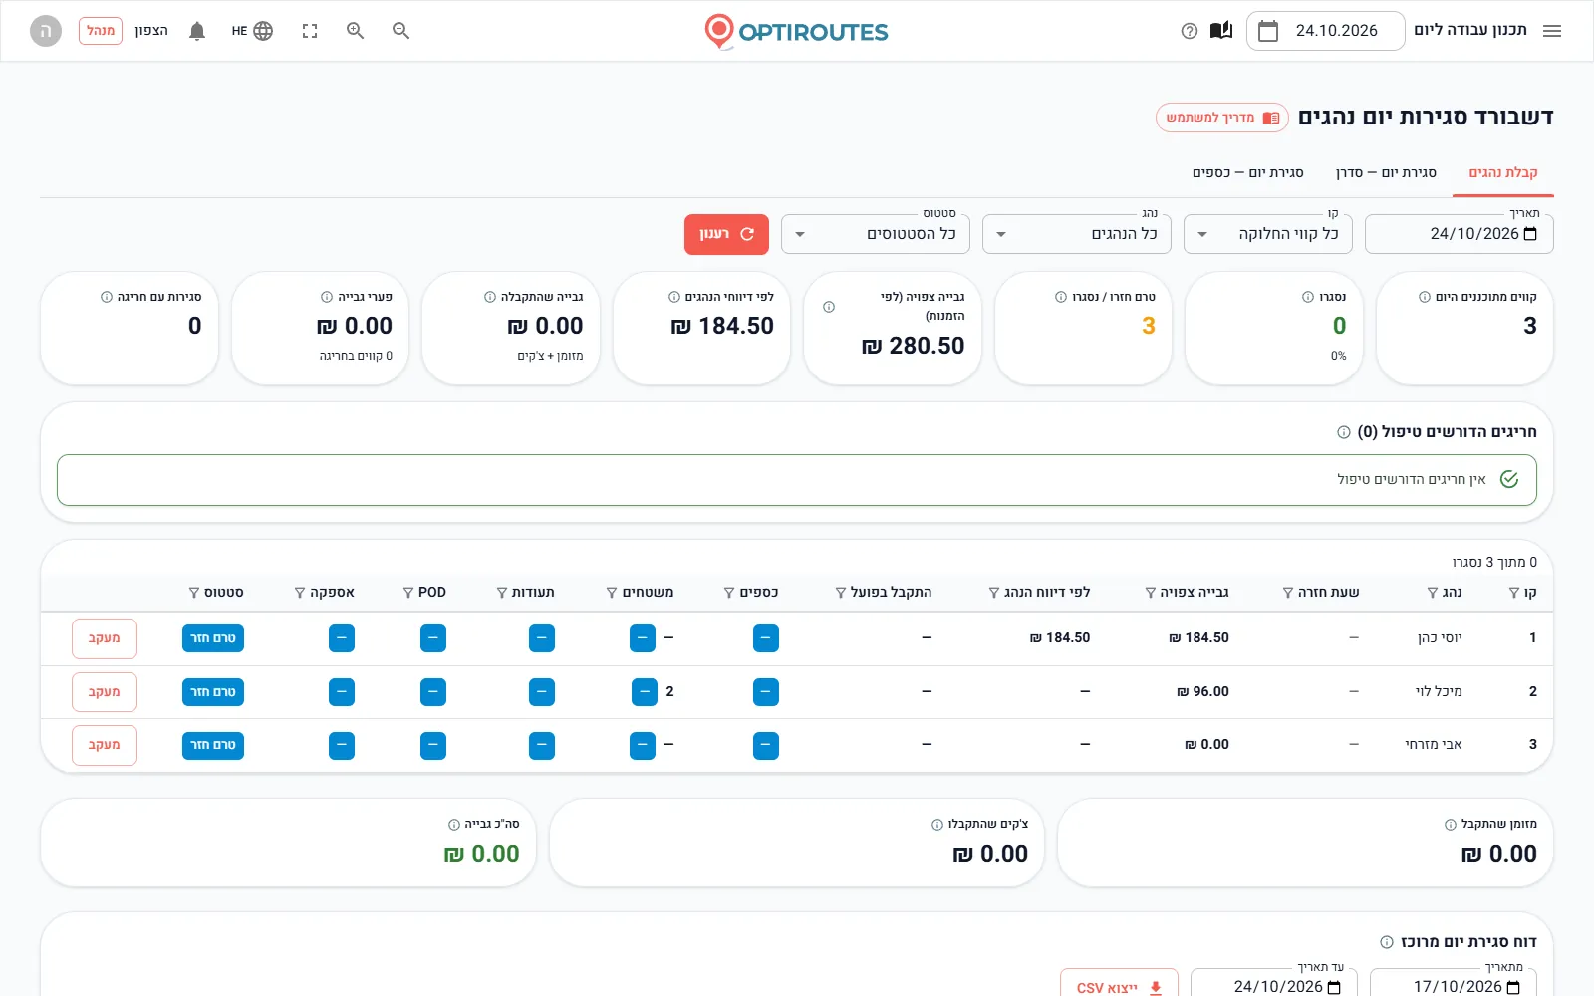
Task: Click POD indicator in אבי מזרחי row
Action: pos(433,745)
